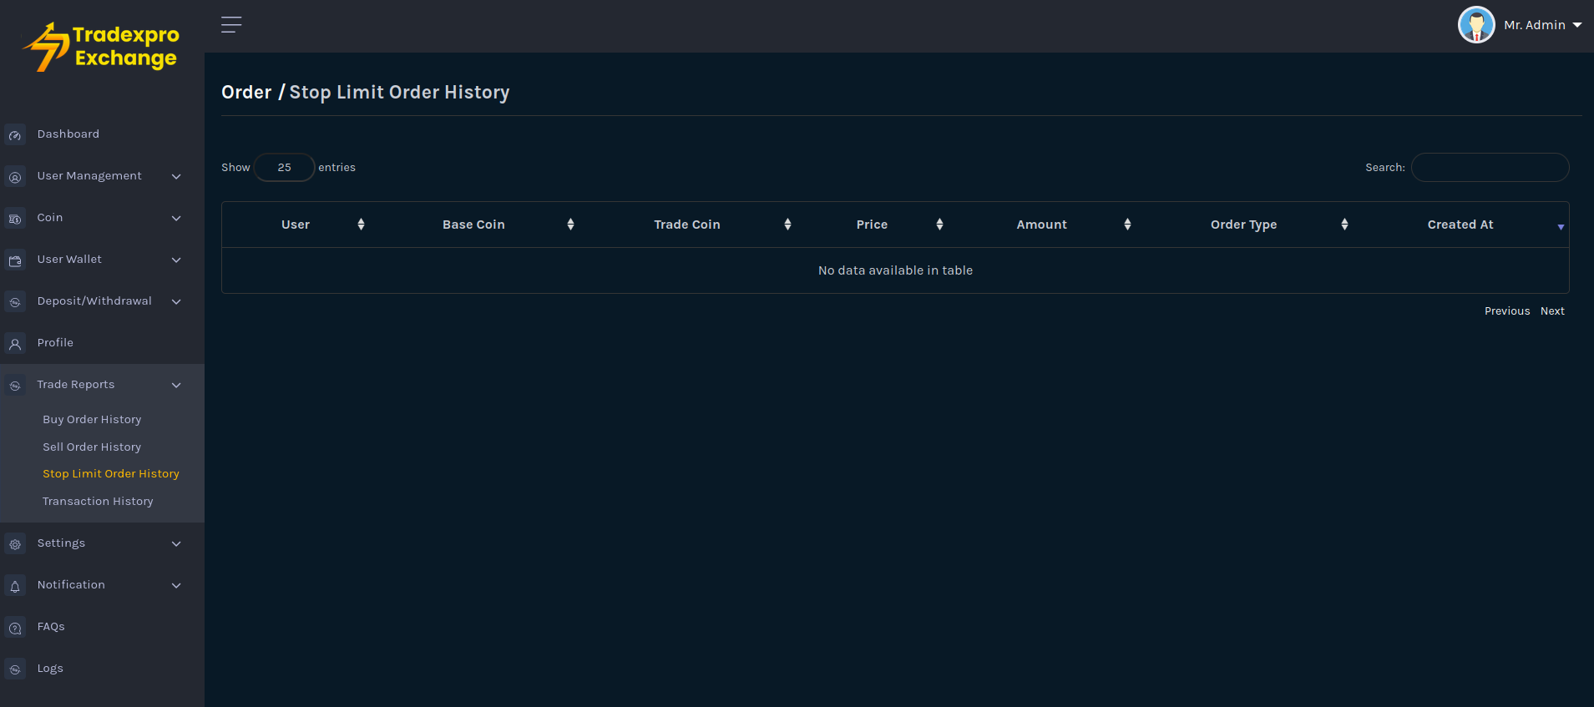Click the FAQs question icon
This screenshot has width=1594, height=707.
pyautogui.click(x=15, y=628)
